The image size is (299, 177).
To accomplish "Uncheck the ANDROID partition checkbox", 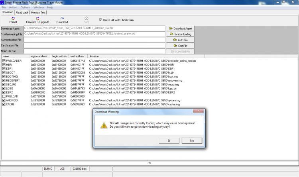I will pos(4,100).
